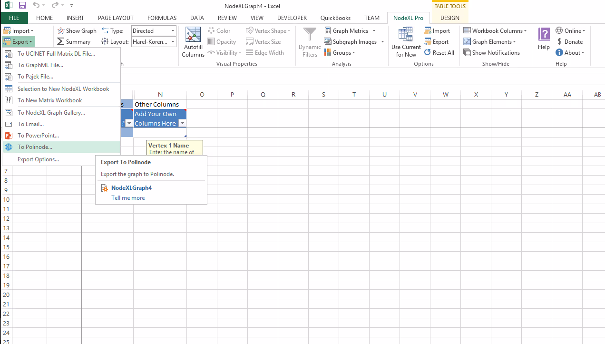This screenshot has width=605, height=344.
Task: Click Reset All options
Action: pyautogui.click(x=439, y=53)
